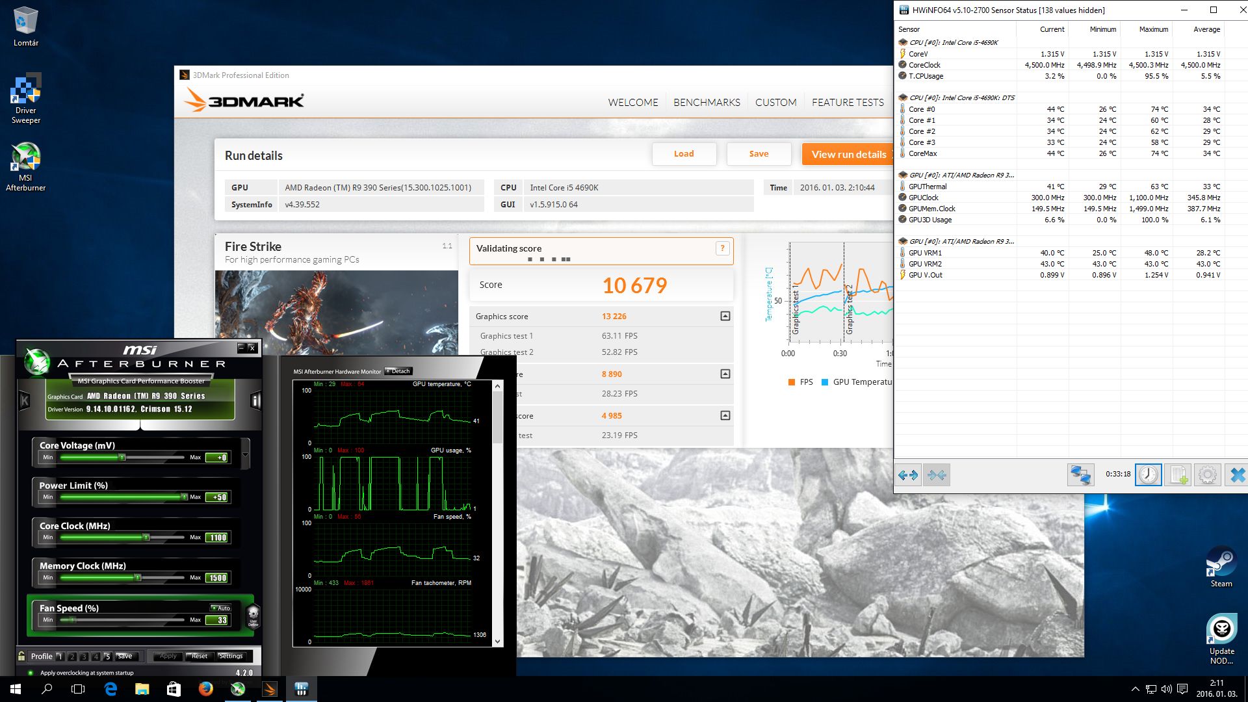Open 3DMark WELCOME tab
The image size is (1248, 702).
(633, 102)
